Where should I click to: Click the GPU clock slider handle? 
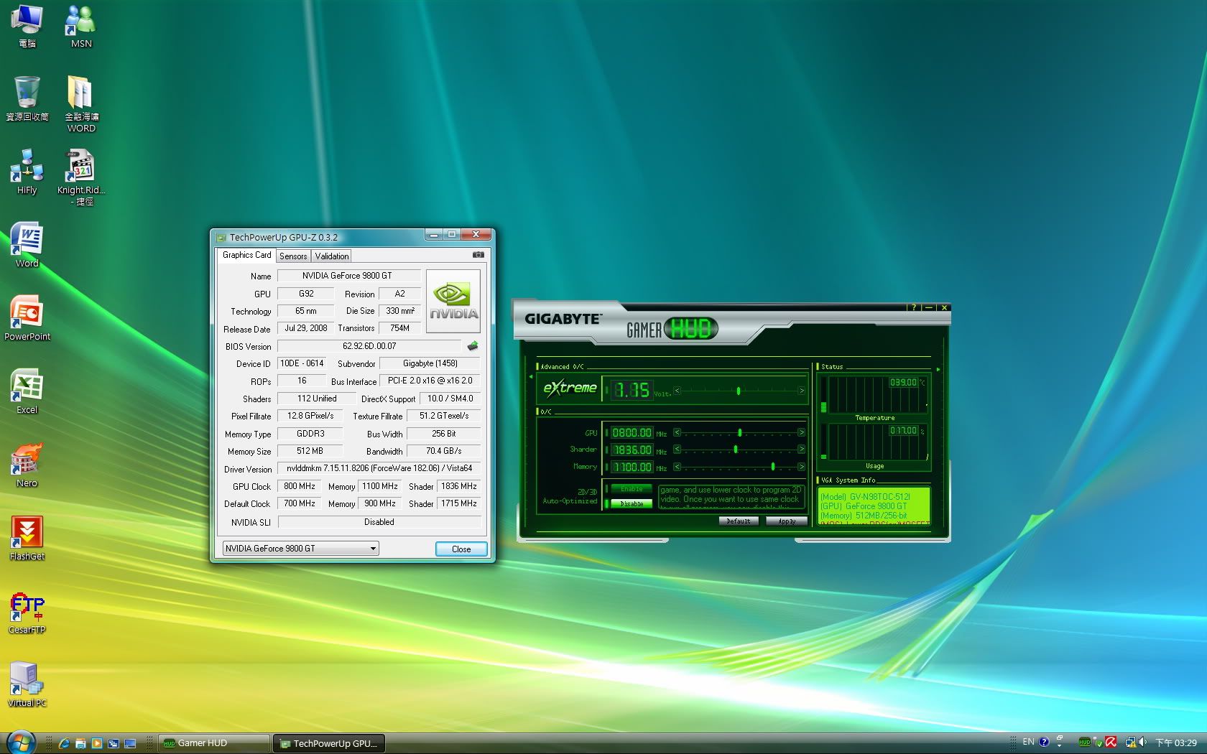pos(739,432)
